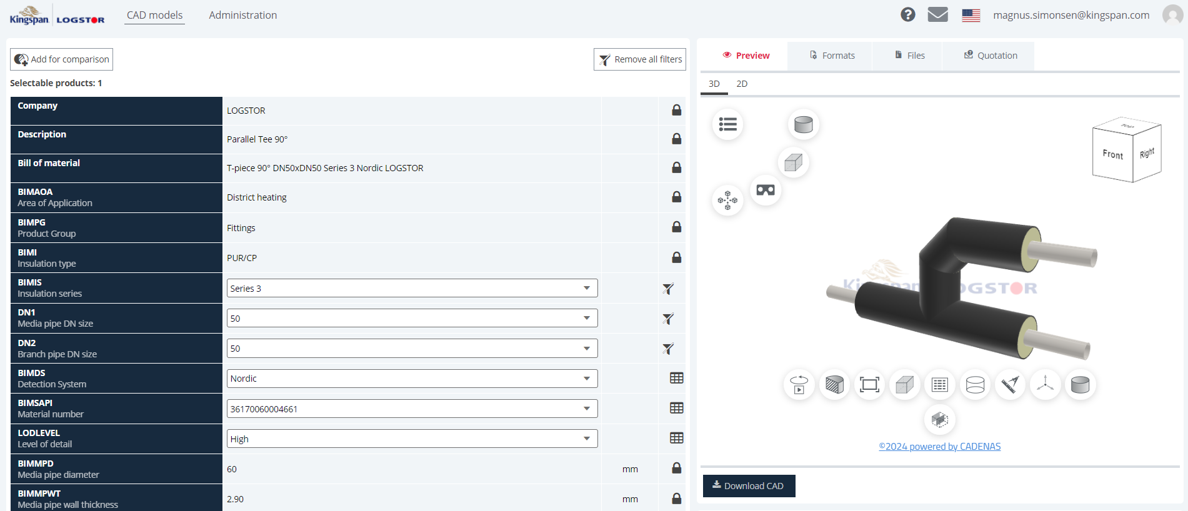1188x511 pixels.
Task: Open the table list icon in viewer toolbar
Action: pos(940,385)
